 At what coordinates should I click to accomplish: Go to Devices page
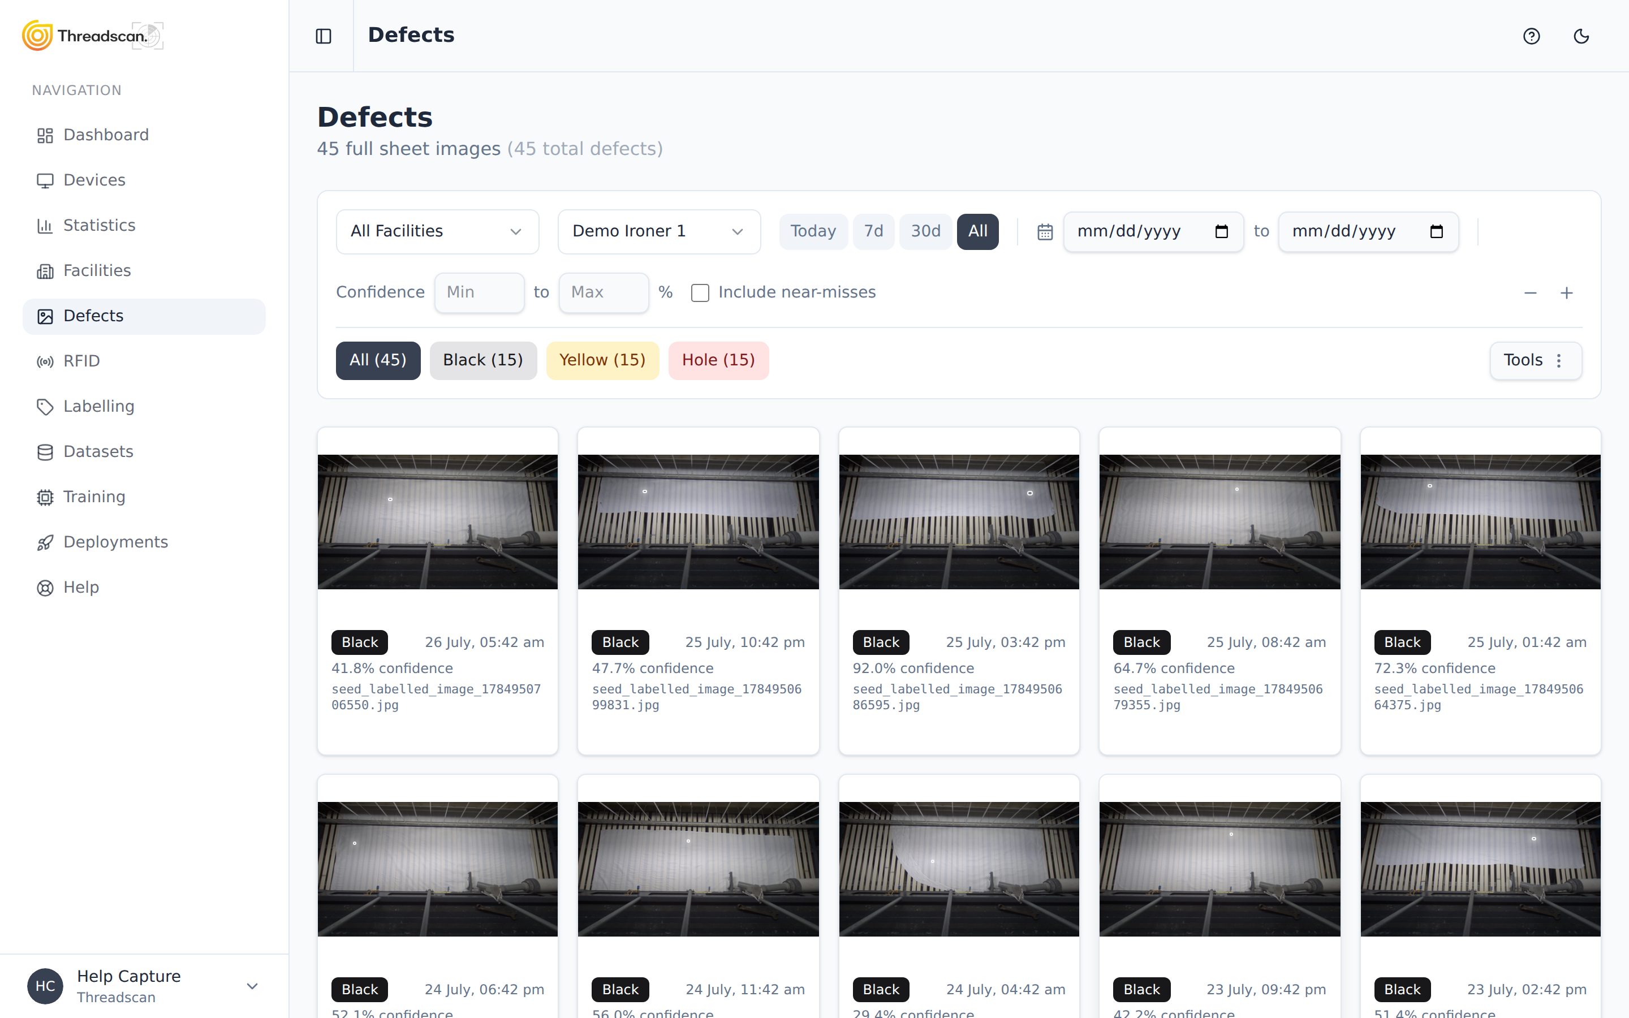(x=144, y=180)
